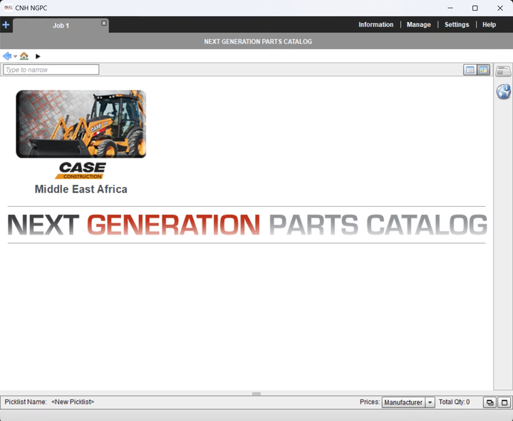Close the CNH NGPC window
513x421 pixels.
point(500,8)
